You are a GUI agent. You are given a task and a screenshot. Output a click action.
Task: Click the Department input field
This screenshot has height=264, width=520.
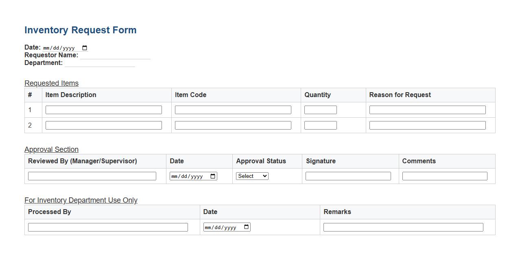pos(100,63)
